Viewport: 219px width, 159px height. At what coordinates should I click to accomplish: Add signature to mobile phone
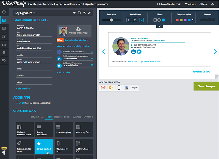(119, 88)
